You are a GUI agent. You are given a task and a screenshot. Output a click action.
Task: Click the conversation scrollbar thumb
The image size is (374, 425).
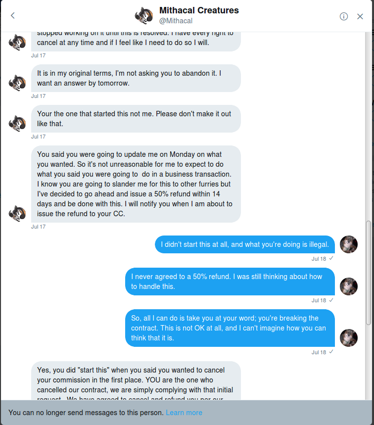[x=368, y=272]
